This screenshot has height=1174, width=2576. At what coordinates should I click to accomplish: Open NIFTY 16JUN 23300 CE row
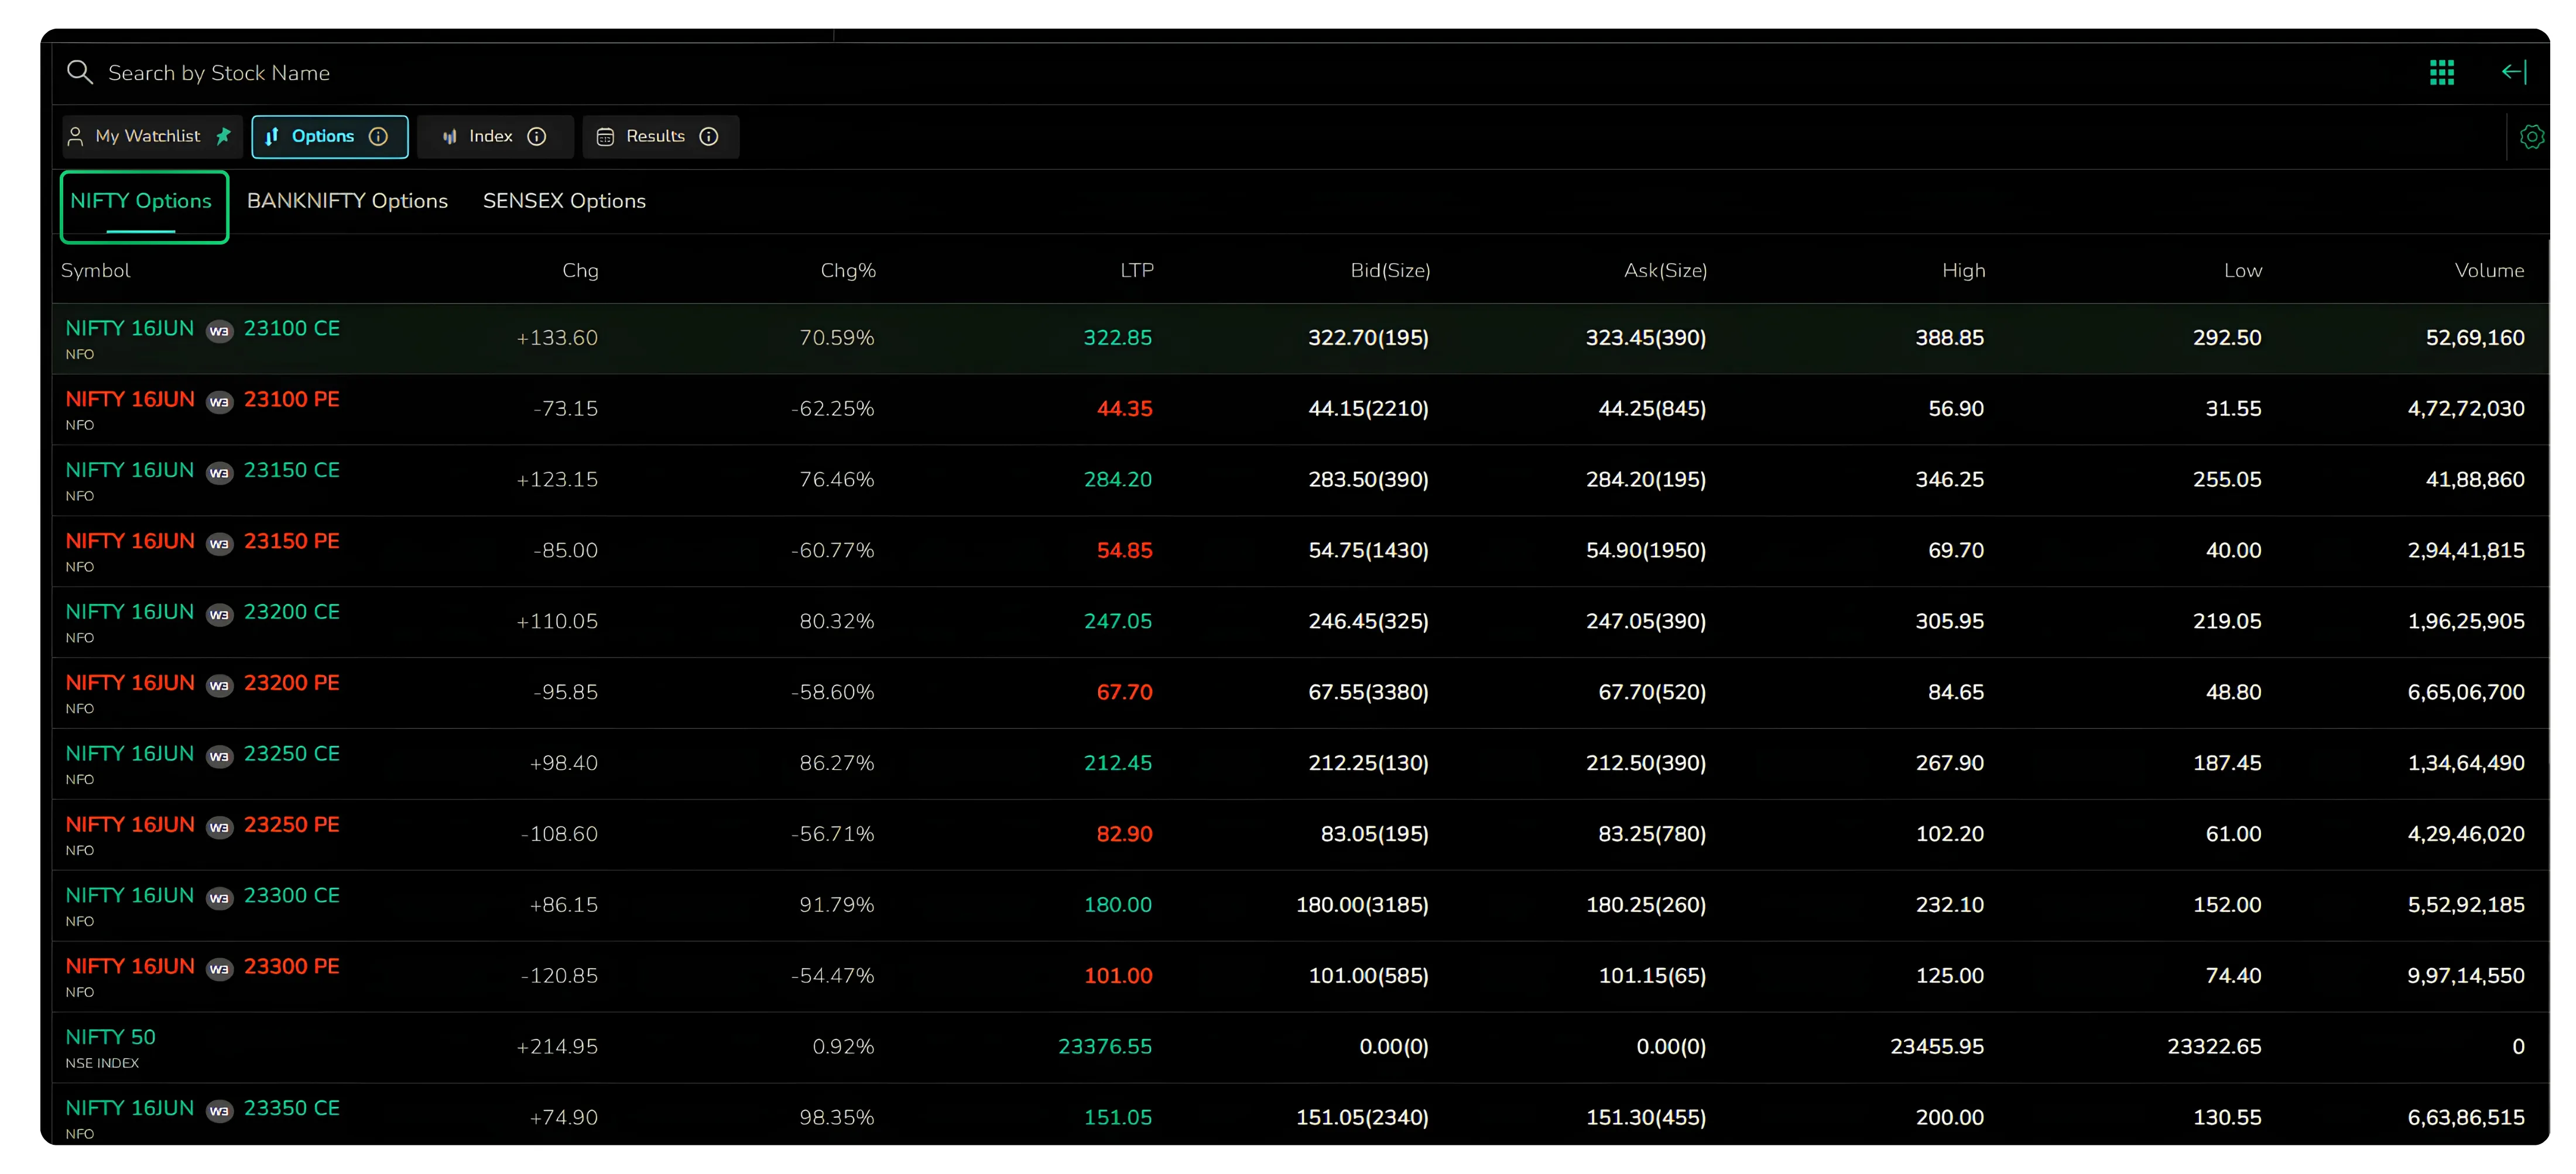(1300, 906)
